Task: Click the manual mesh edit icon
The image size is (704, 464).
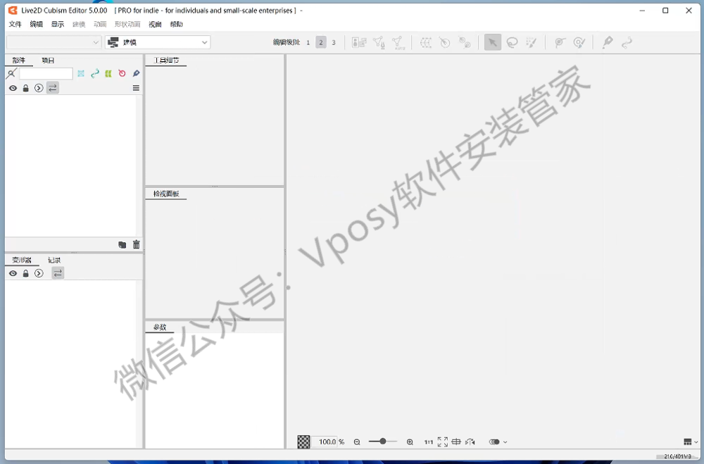Action: pyautogui.click(x=379, y=43)
